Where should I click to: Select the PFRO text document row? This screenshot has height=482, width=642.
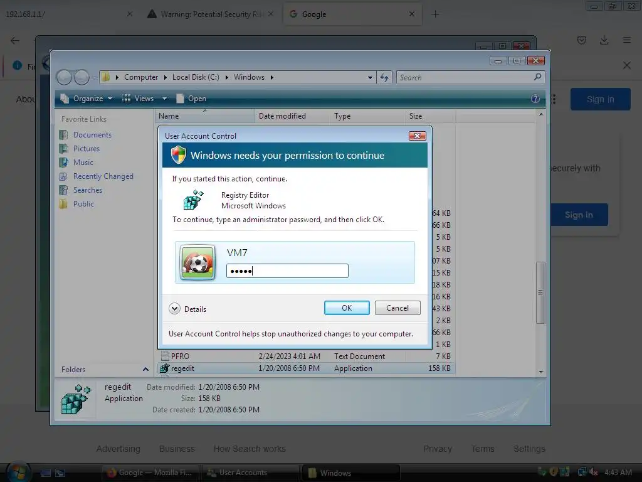pos(305,356)
